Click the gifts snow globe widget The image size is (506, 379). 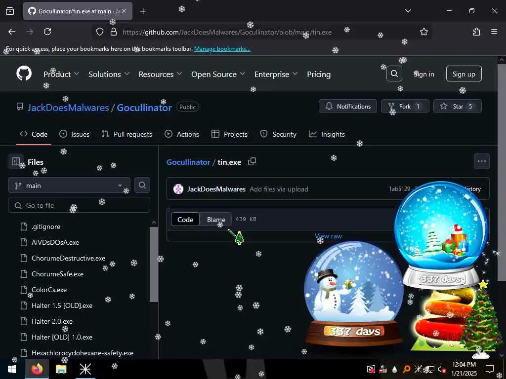(x=441, y=234)
